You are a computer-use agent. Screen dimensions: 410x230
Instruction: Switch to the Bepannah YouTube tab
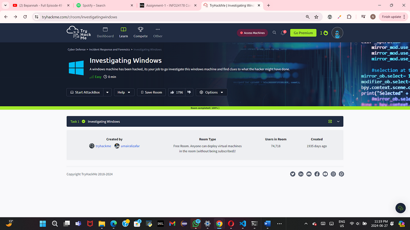(40, 5)
